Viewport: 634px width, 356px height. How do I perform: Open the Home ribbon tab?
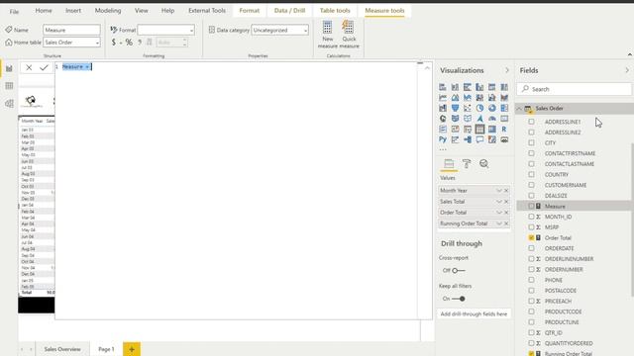(x=44, y=11)
